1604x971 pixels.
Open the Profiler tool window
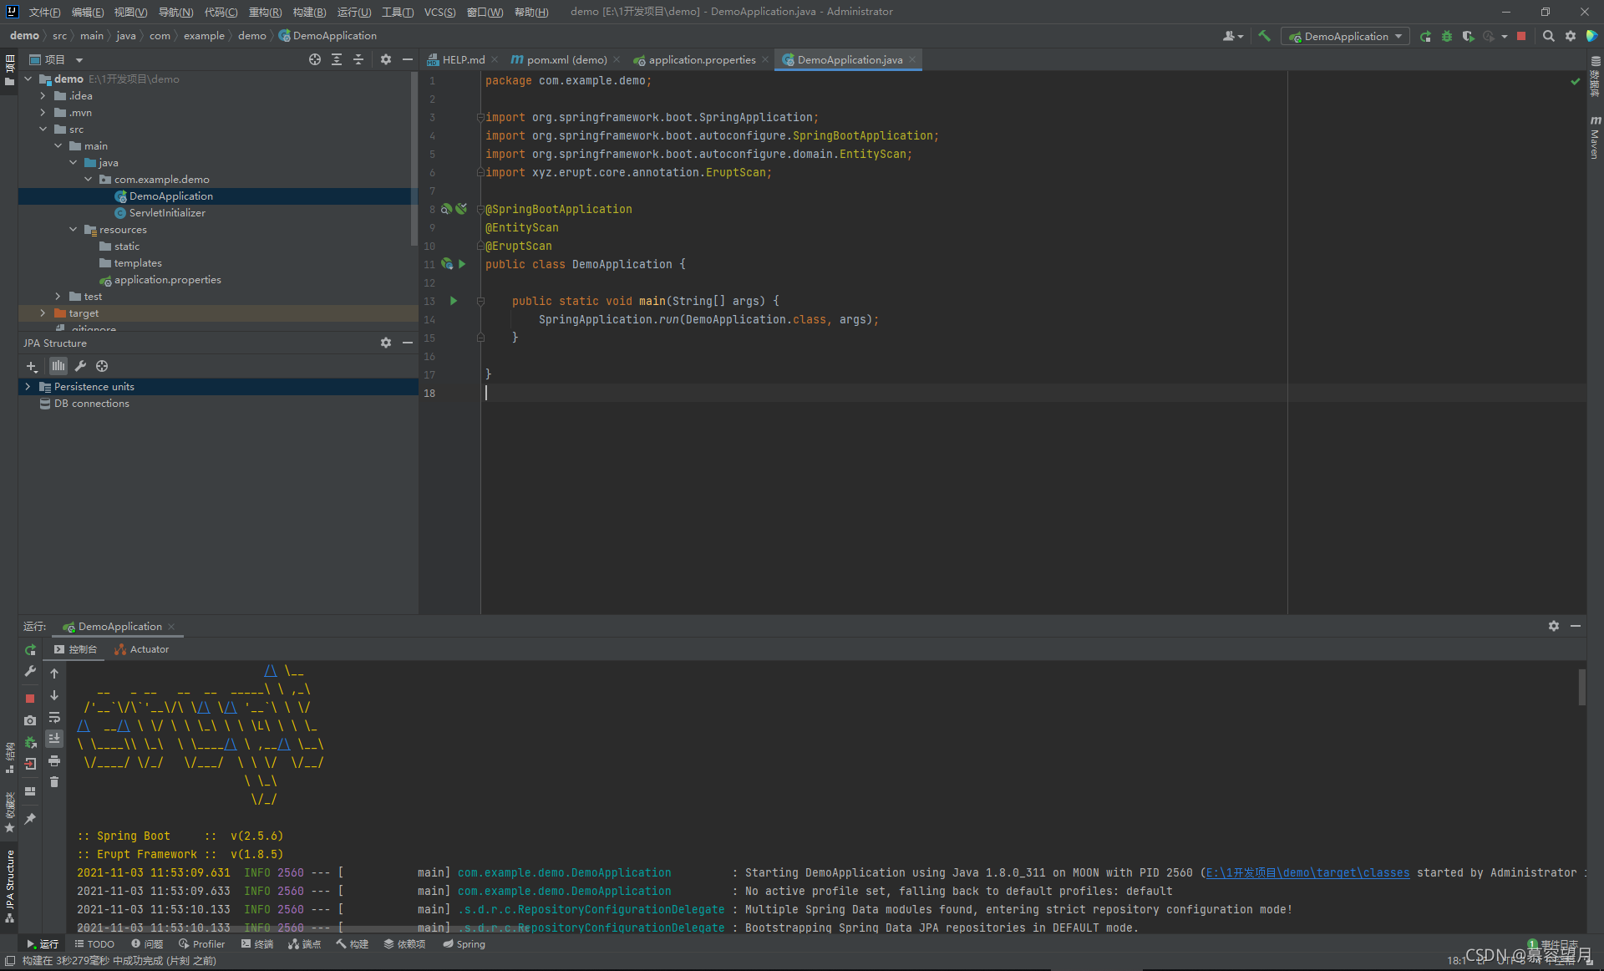201,944
